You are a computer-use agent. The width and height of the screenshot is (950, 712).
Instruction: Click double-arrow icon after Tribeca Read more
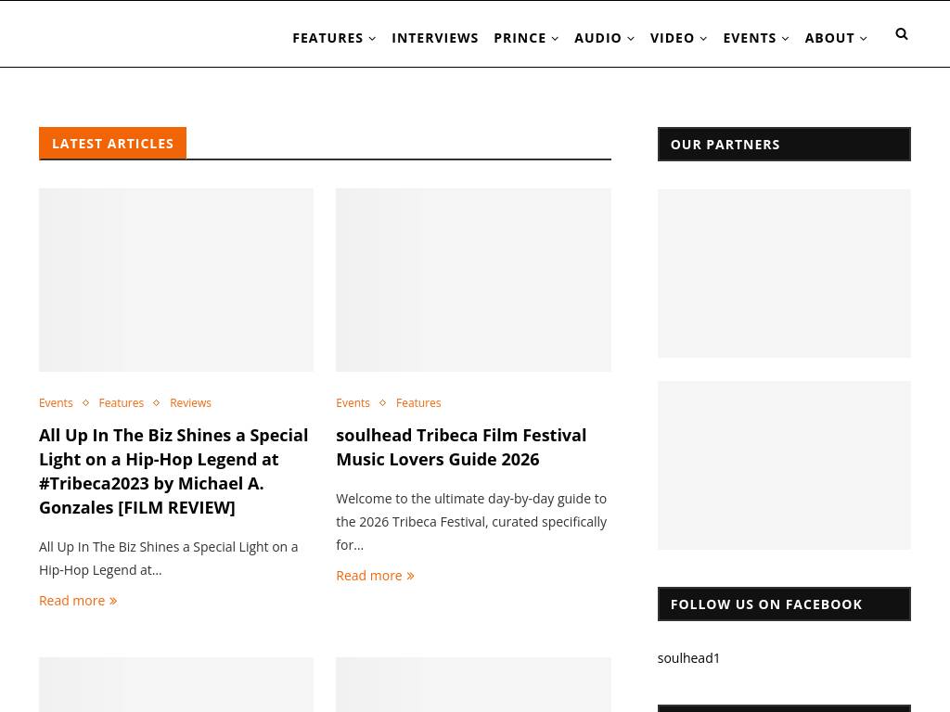(410, 577)
